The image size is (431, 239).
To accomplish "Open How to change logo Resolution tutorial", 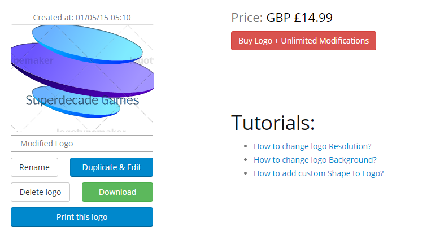I will [312, 146].
